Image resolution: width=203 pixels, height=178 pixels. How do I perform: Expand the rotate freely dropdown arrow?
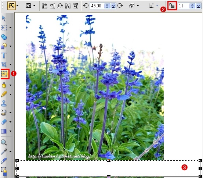pos(34,6)
